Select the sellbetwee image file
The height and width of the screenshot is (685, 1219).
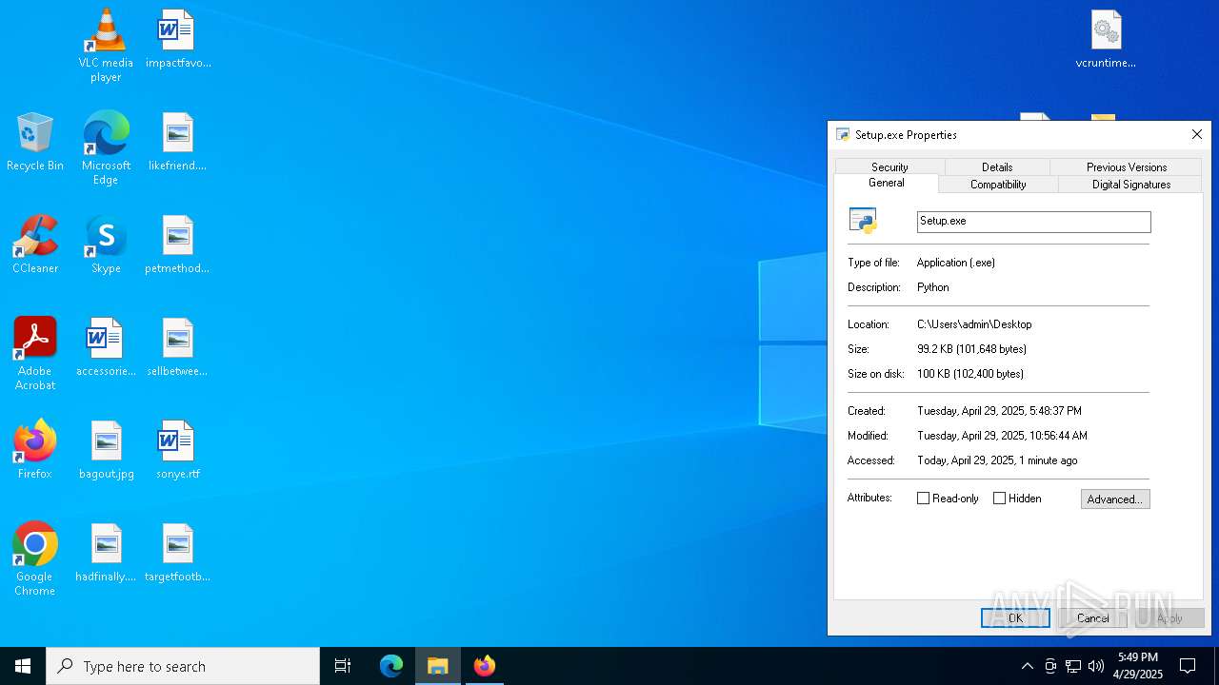[178, 346]
